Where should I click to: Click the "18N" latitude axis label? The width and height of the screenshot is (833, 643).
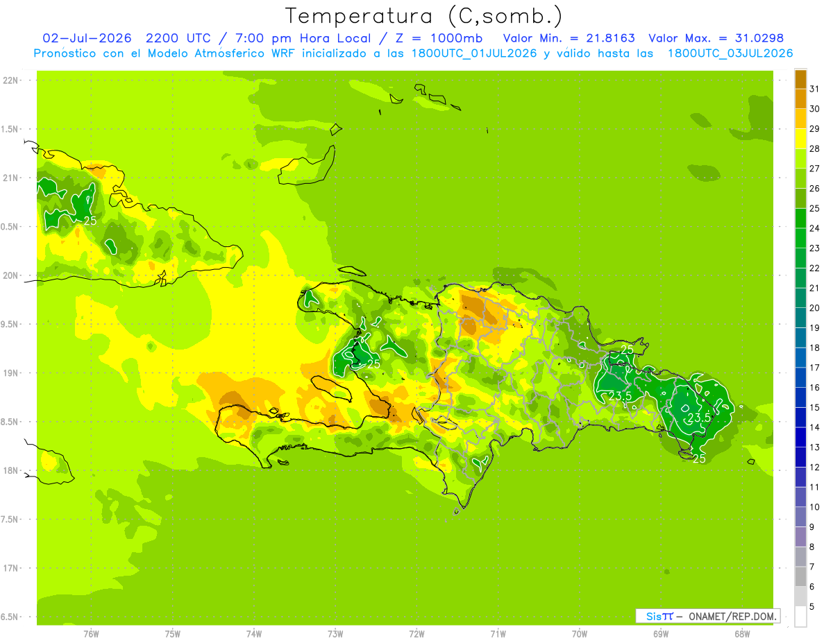pyautogui.click(x=10, y=470)
